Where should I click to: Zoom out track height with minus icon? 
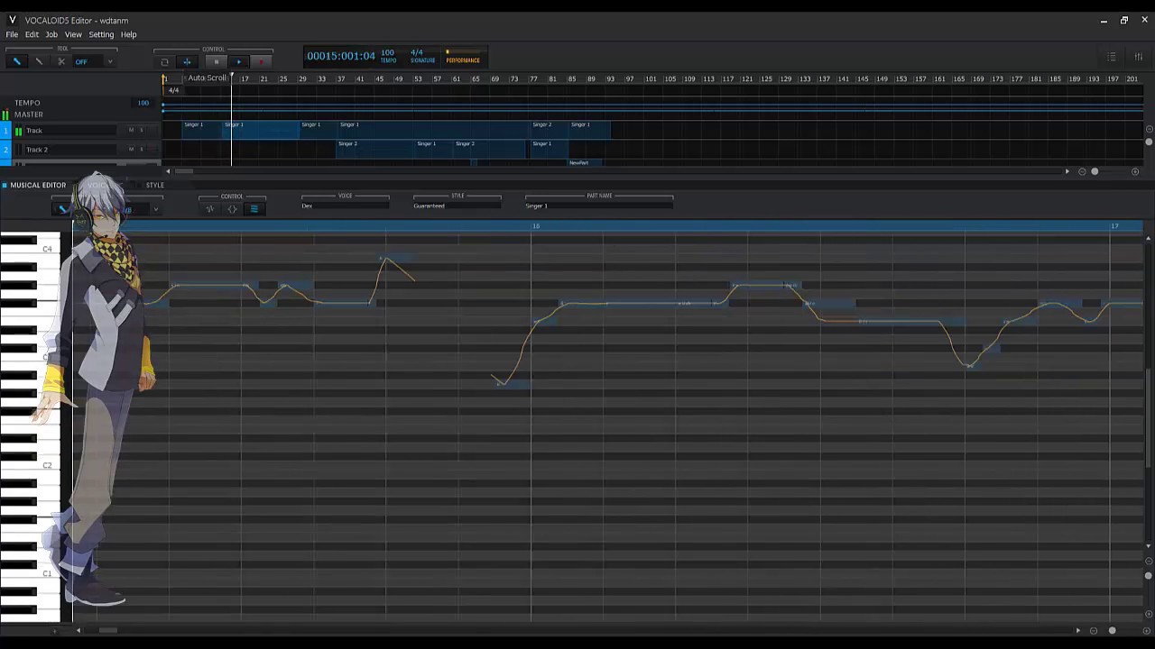pyautogui.click(x=1149, y=131)
